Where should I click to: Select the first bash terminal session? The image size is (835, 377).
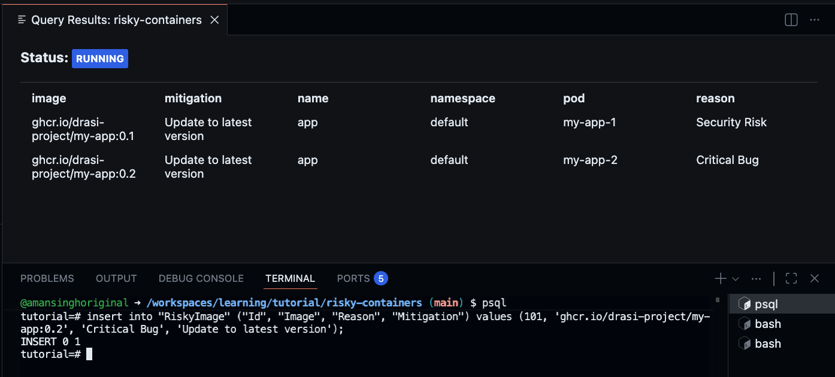click(767, 324)
